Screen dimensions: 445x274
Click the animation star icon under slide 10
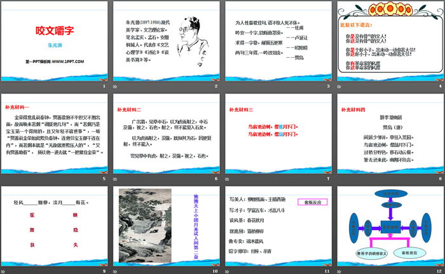[115, 271]
